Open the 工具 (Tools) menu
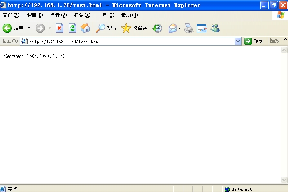 [x=105, y=15]
